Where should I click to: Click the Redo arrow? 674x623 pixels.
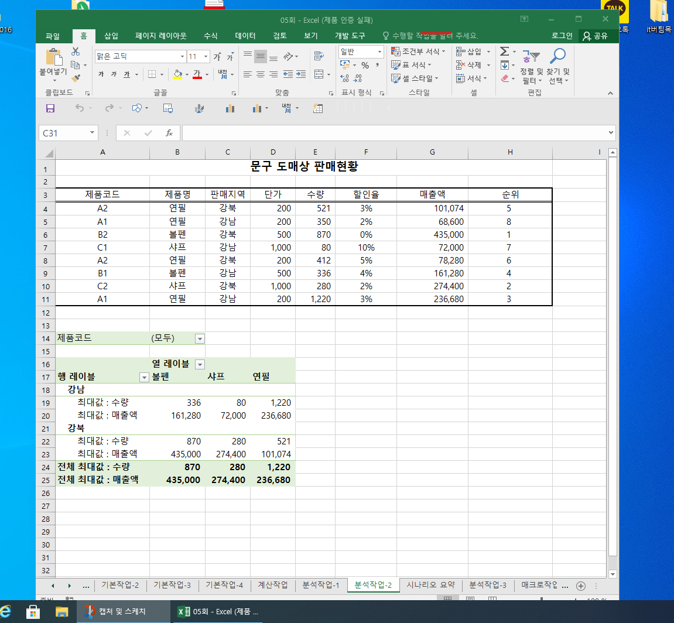point(110,108)
